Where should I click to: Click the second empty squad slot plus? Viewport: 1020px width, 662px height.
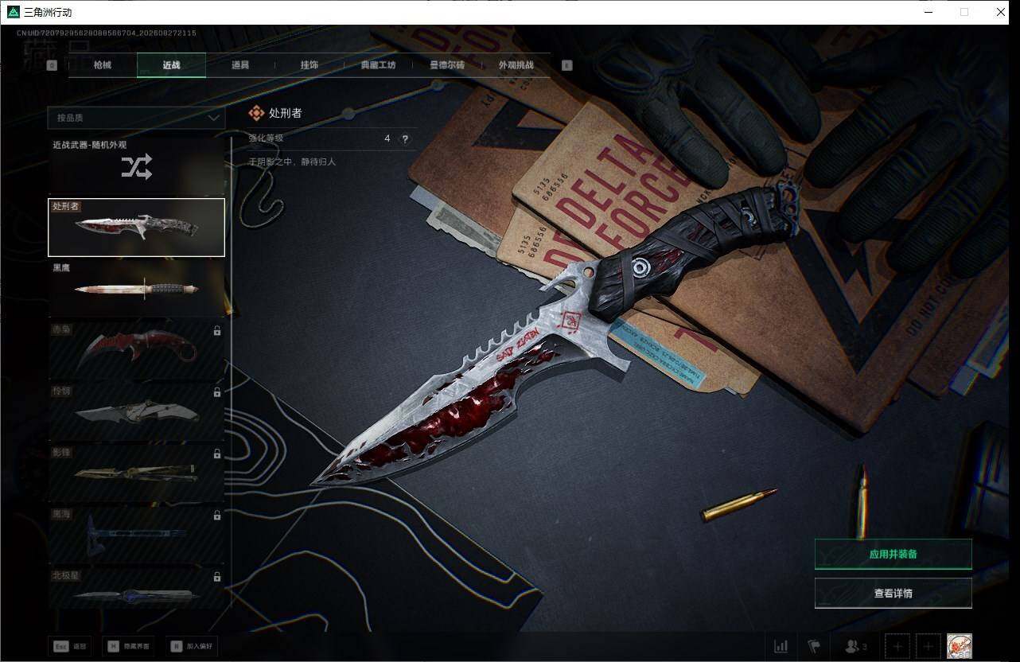point(927,646)
